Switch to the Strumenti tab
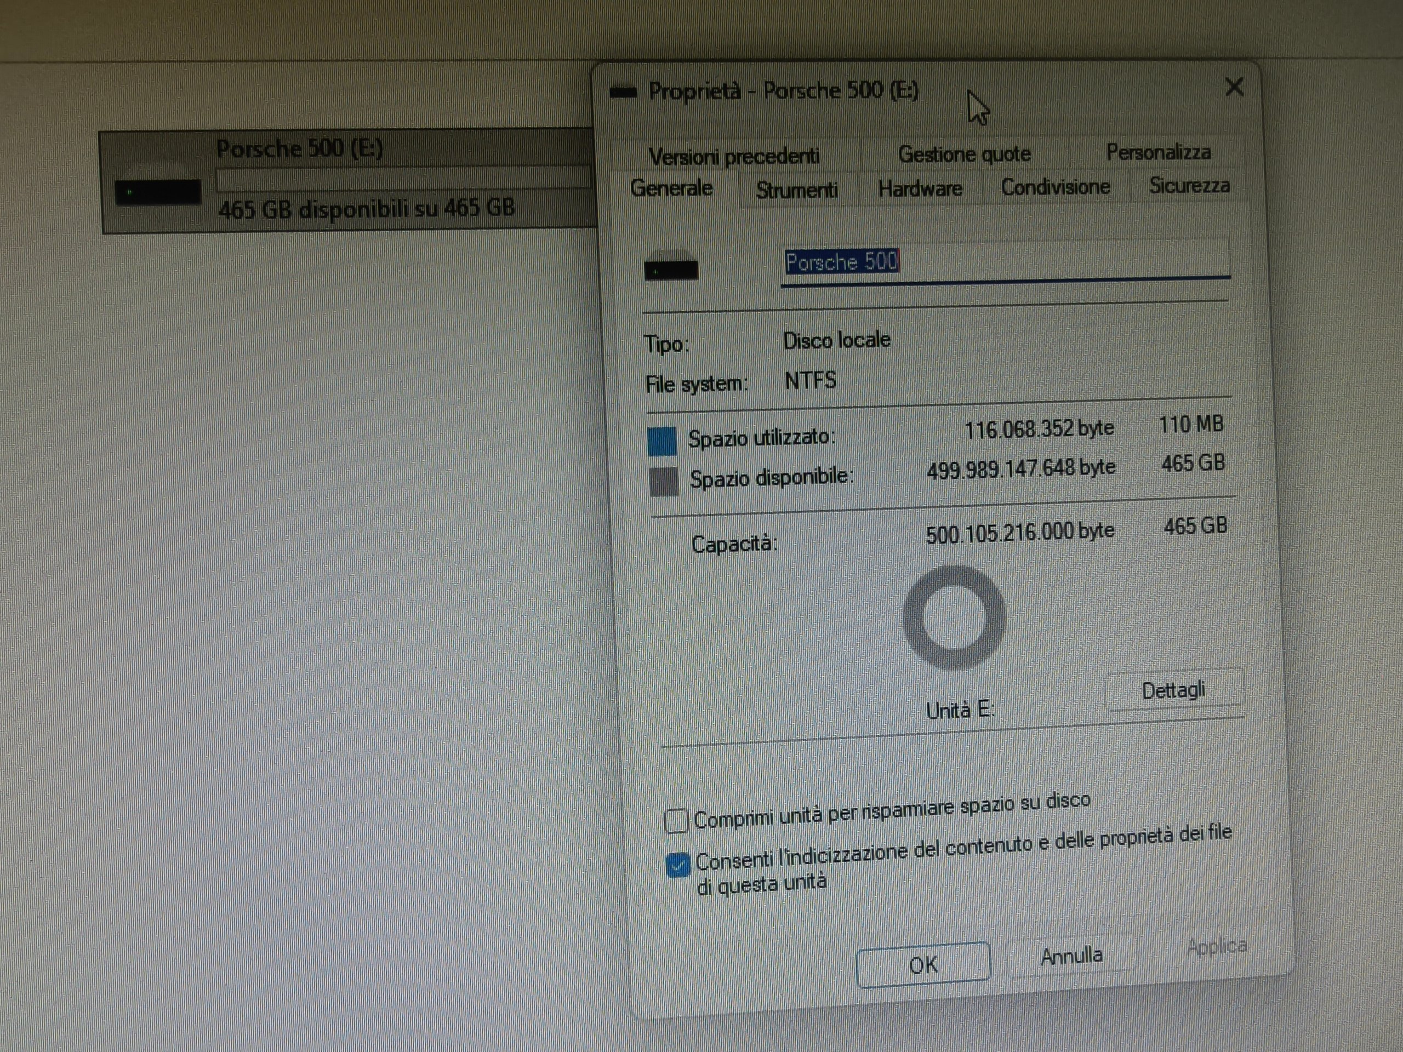 pyautogui.click(x=797, y=190)
